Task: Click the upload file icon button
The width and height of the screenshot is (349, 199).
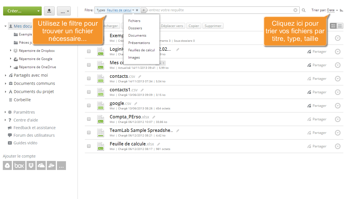Action: coord(49,11)
